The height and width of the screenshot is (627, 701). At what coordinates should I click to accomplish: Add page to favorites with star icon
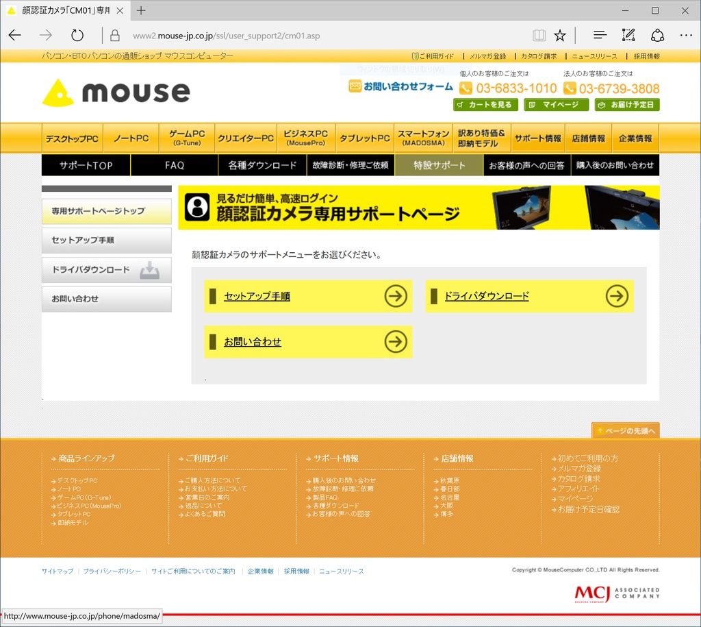(x=560, y=36)
